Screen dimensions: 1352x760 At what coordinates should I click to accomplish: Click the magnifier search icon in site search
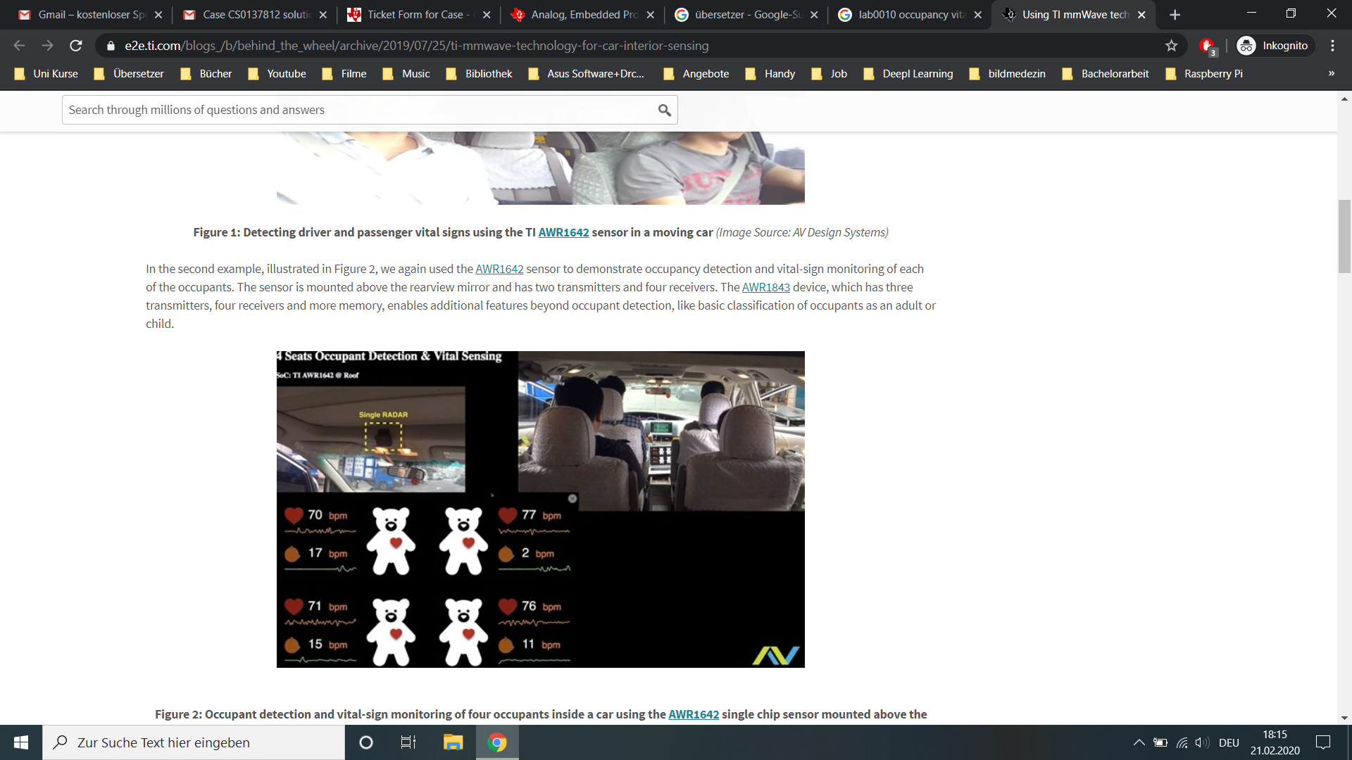[664, 110]
